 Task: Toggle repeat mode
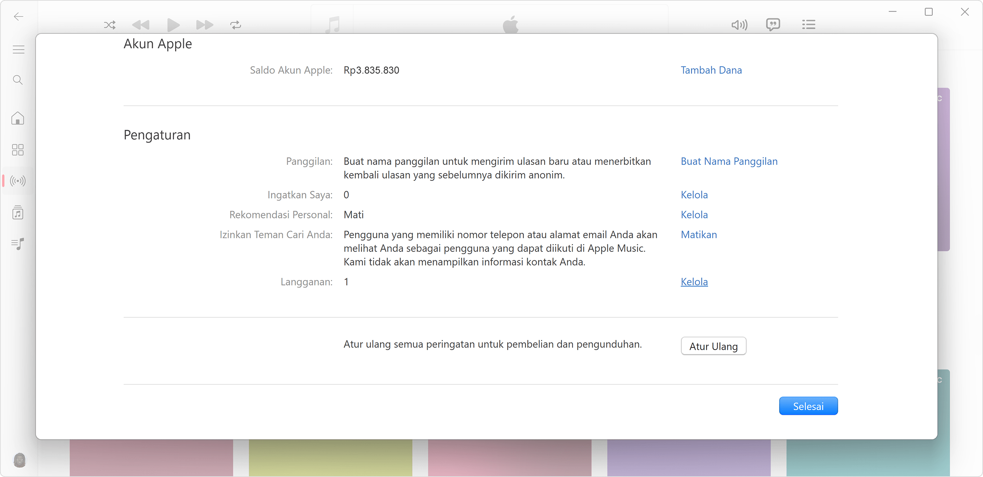pyautogui.click(x=236, y=25)
